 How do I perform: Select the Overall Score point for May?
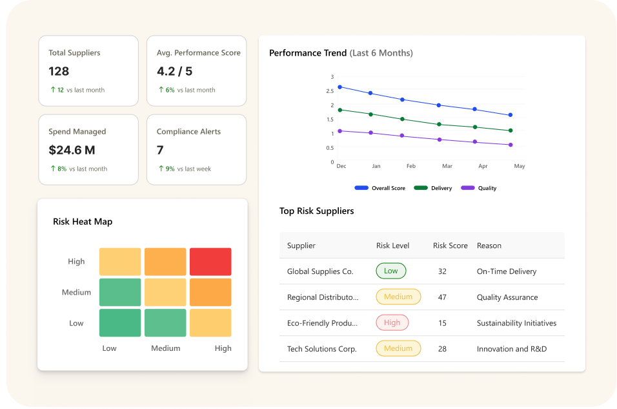pos(511,115)
